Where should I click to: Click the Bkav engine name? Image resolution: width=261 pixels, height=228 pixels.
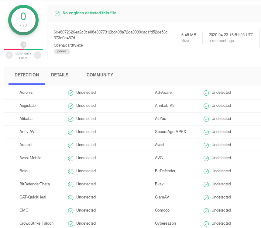tap(159, 184)
